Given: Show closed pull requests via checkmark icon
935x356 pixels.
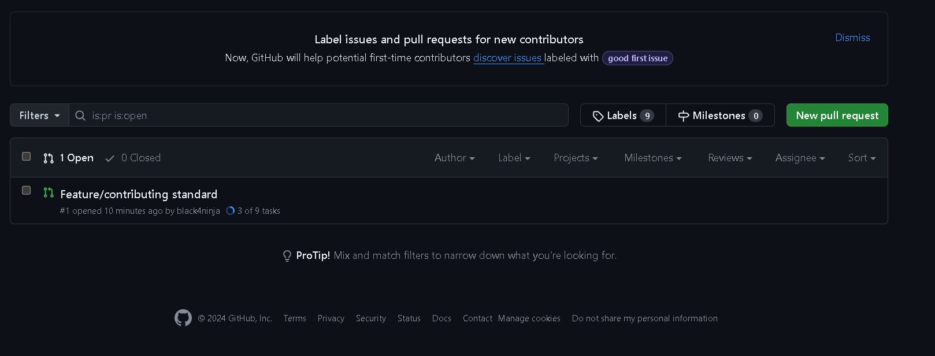Looking at the screenshot, I should (110, 158).
